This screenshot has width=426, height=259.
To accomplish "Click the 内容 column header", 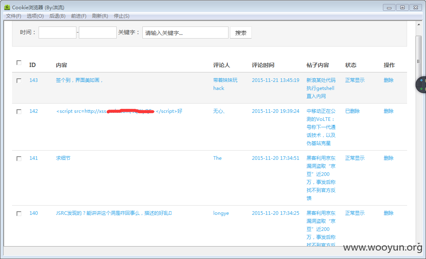I will (62, 65).
